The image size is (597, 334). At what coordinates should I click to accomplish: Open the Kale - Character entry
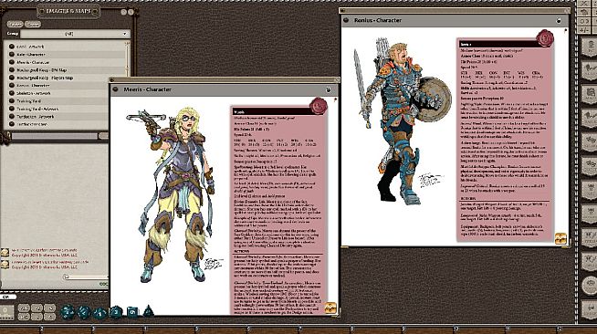(31, 55)
